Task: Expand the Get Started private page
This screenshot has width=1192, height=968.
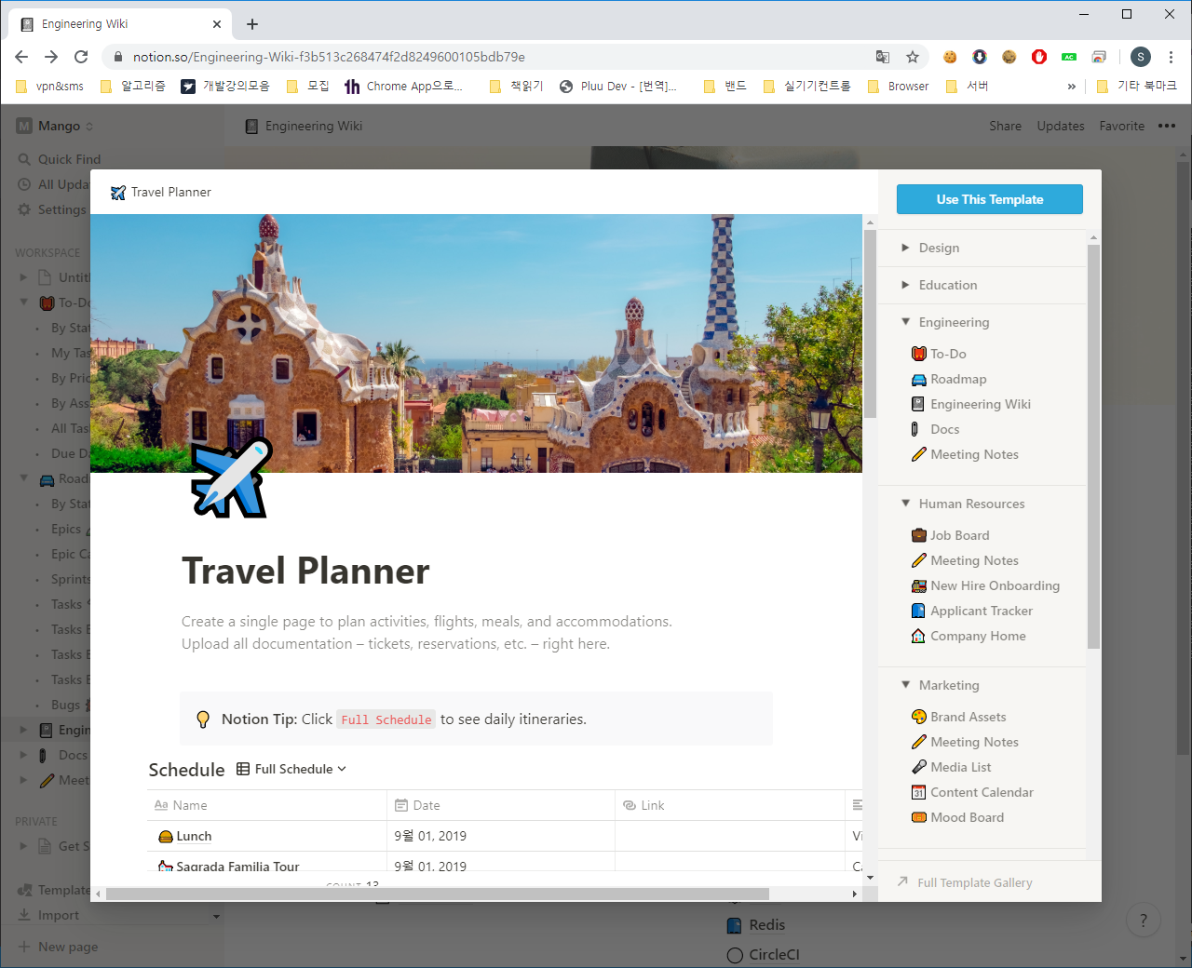Action: (23, 846)
